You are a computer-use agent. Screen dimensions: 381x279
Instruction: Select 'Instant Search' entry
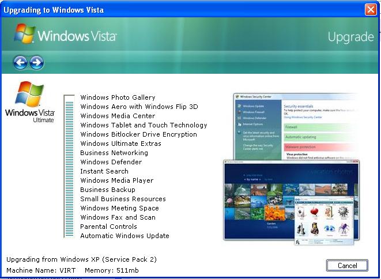[x=104, y=171]
